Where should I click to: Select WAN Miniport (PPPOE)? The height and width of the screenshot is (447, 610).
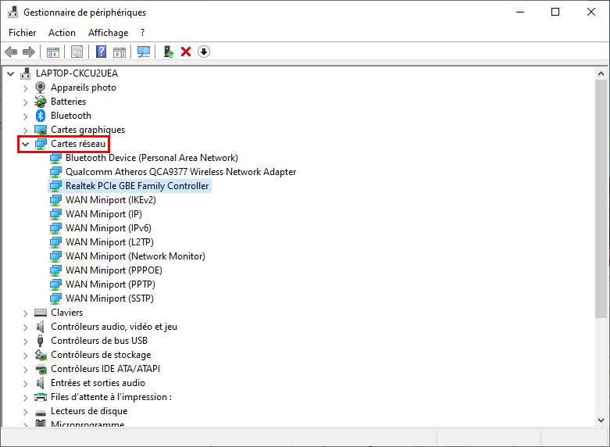(114, 270)
